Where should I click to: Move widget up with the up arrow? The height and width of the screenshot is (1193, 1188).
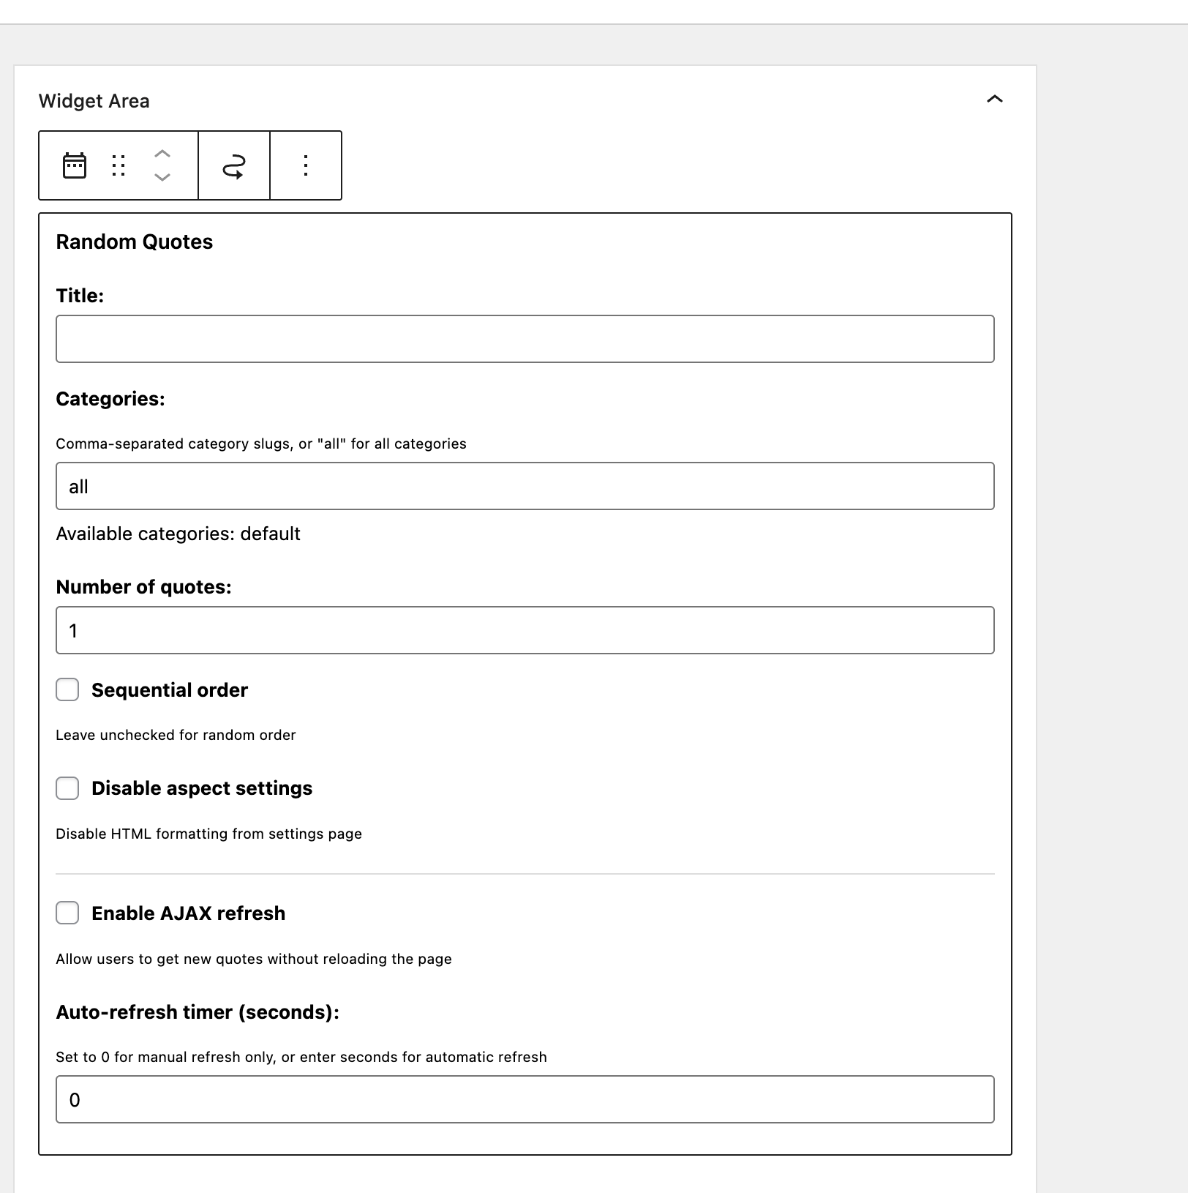point(162,154)
